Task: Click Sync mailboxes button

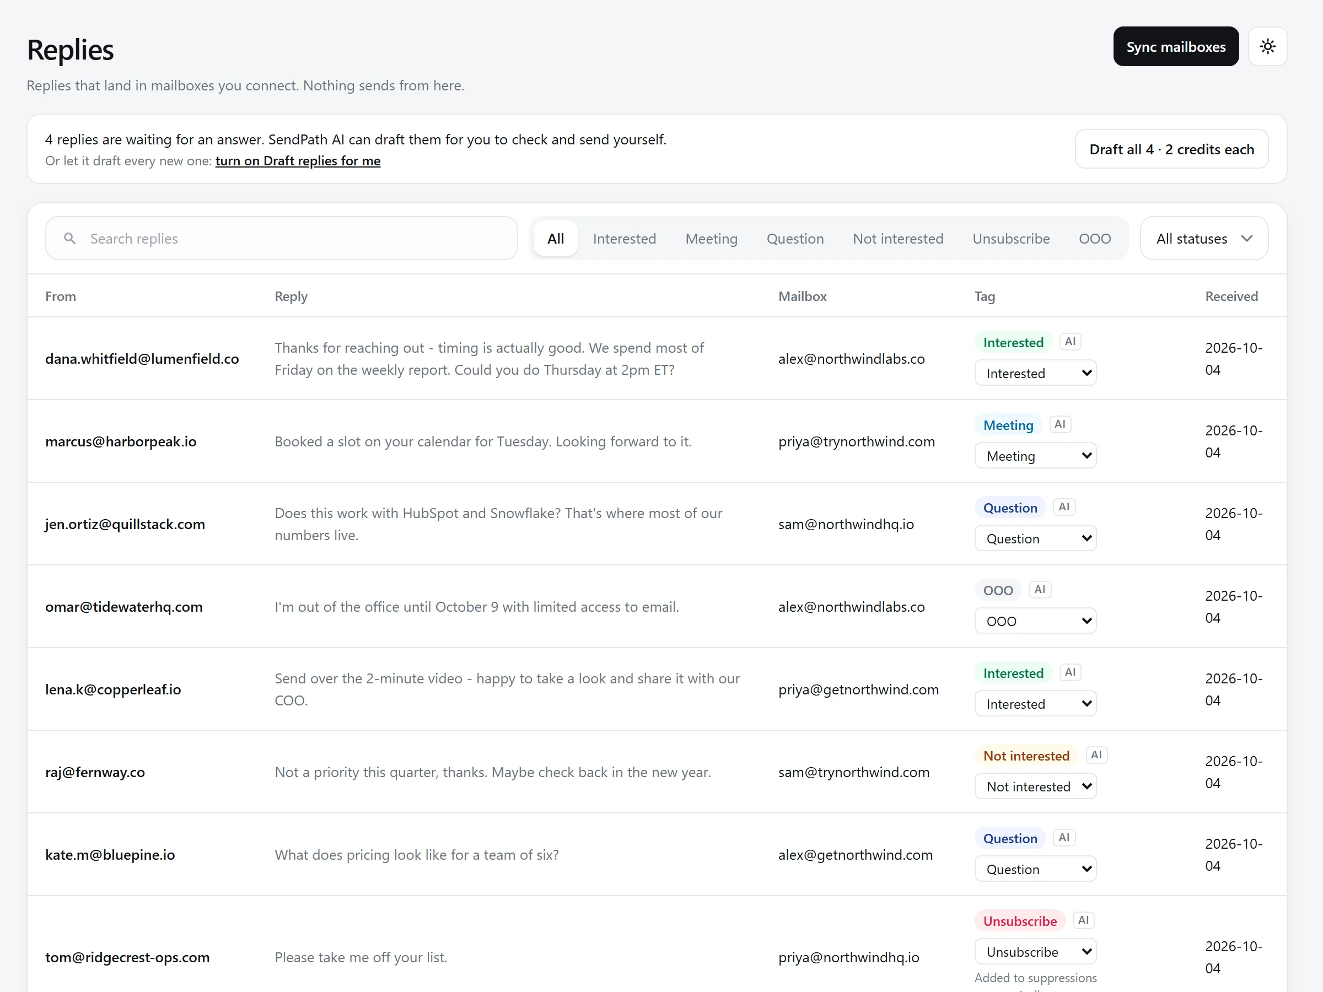Action: pyautogui.click(x=1175, y=47)
